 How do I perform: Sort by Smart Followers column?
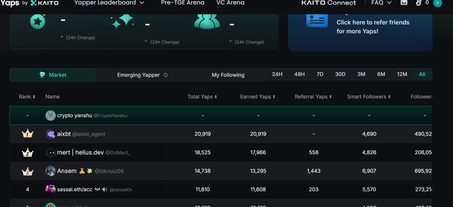[369, 97]
